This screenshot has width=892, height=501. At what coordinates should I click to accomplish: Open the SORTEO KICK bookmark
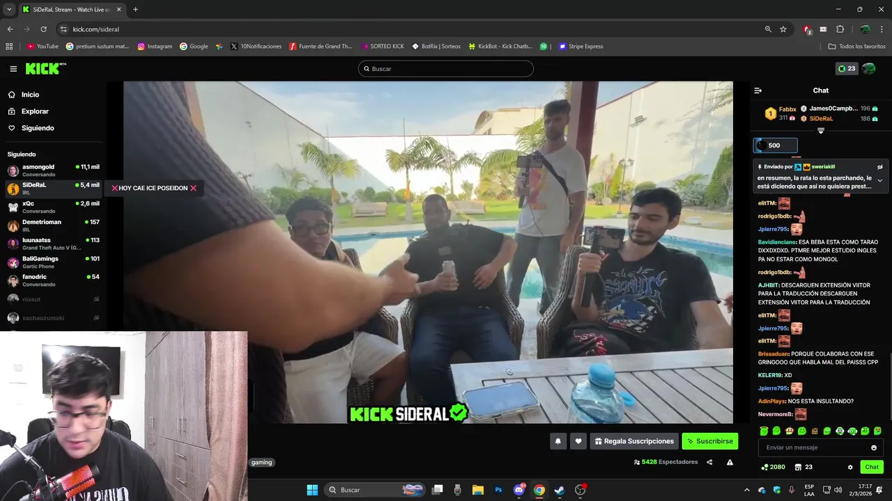383,47
